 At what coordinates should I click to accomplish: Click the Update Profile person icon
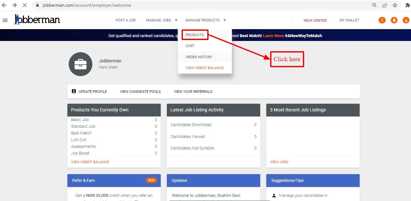tap(74, 91)
